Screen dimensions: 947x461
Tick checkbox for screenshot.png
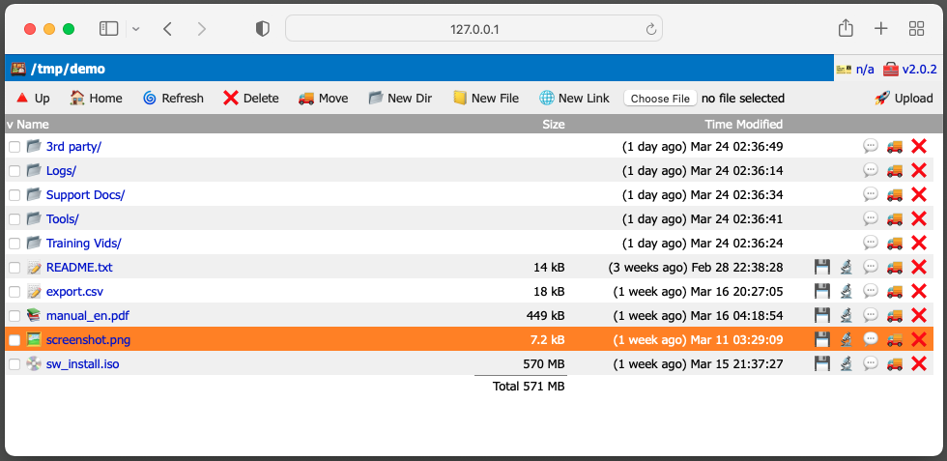[14, 339]
